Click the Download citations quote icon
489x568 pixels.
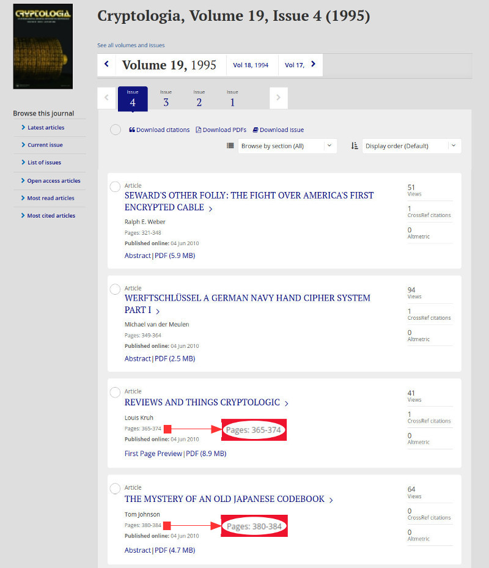pos(132,130)
